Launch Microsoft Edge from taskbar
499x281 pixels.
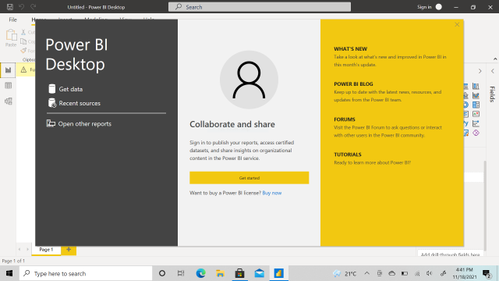click(x=200, y=273)
